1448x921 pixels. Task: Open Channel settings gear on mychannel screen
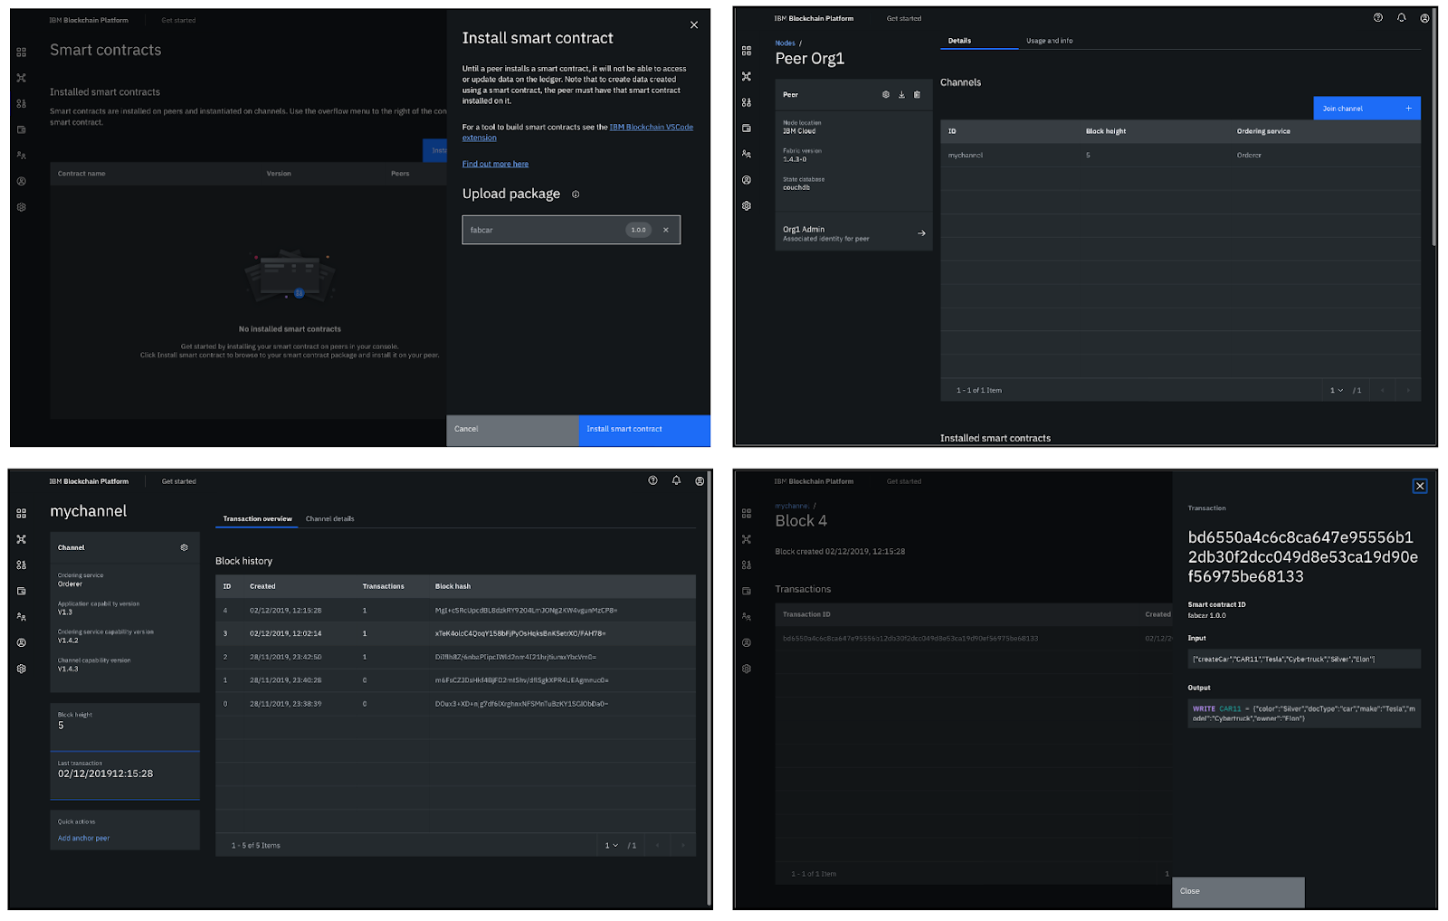pos(184,547)
